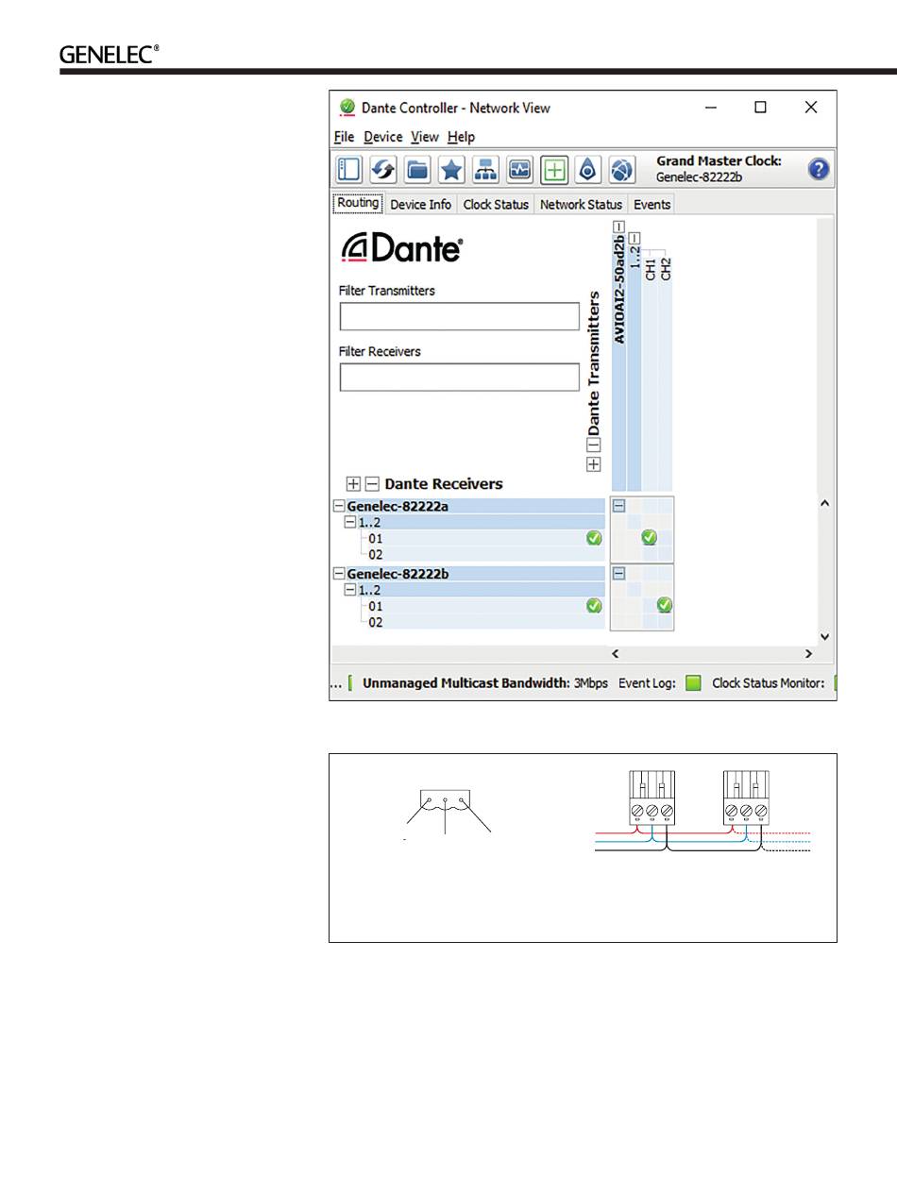The height and width of the screenshot is (1193, 897).
Task: Subscribe Genelec-82222a 01 to CH2 in grid
Action: (x=665, y=538)
